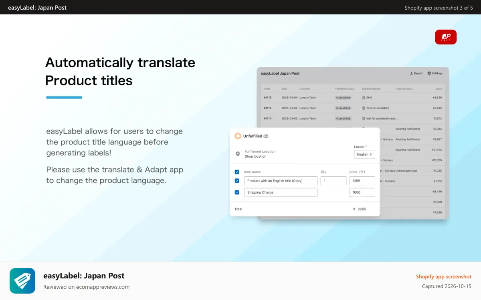Click the Customer column header
Image resolution: width=481 pixels, height=300 pixels.
click(305, 89)
